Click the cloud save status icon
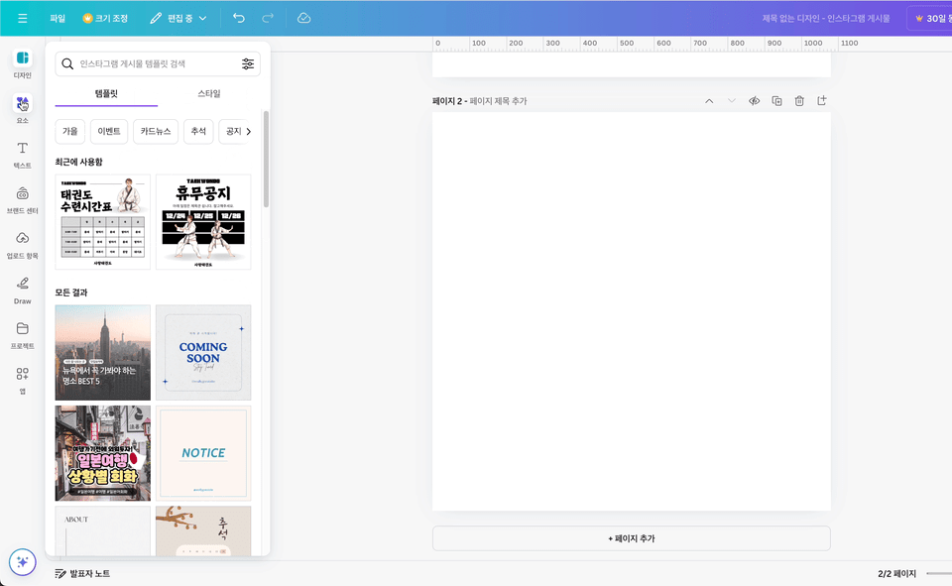Image resolution: width=952 pixels, height=586 pixels. tap(303, 18)
